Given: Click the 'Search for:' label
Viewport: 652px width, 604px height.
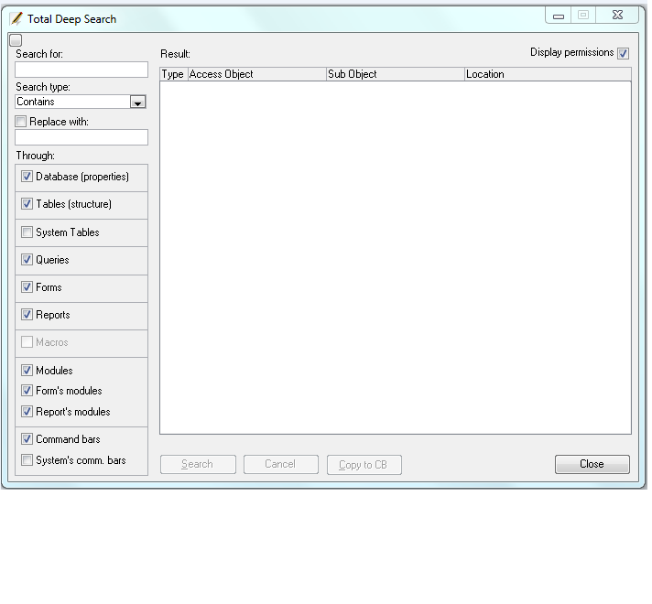Looking at the screenshot, I should (39, 54).
